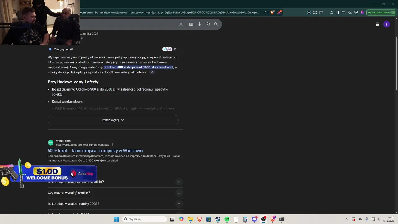This screenshot has height=224, width=398.
Task: Open the AI overview three-dot menu
Action: pos(181,49)
